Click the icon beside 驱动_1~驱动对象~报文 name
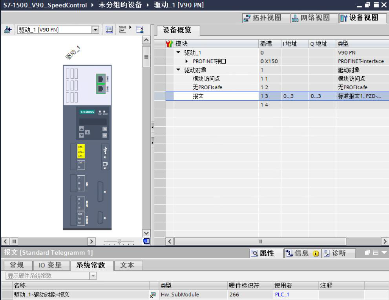 tap(153, 295)
